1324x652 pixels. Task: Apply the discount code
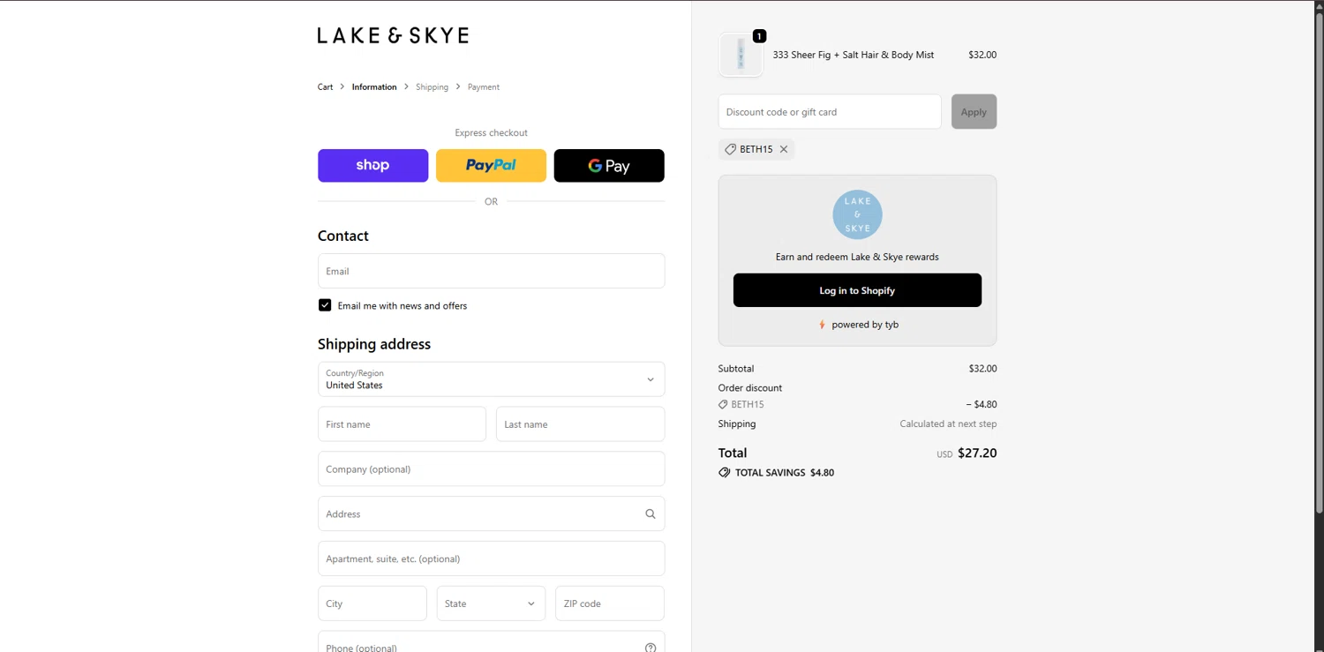(x=974, y=112)
